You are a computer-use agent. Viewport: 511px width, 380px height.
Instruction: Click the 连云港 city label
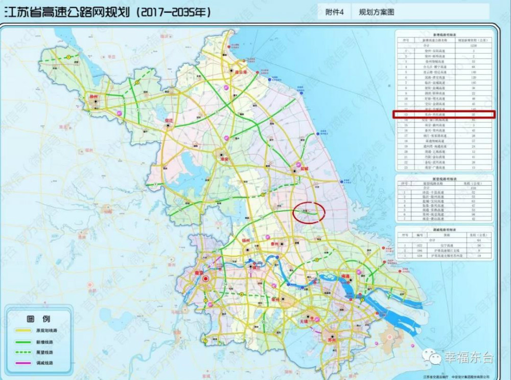241,73
